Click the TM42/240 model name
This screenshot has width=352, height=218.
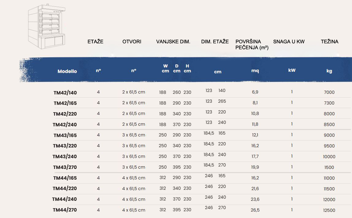point(65,125)
